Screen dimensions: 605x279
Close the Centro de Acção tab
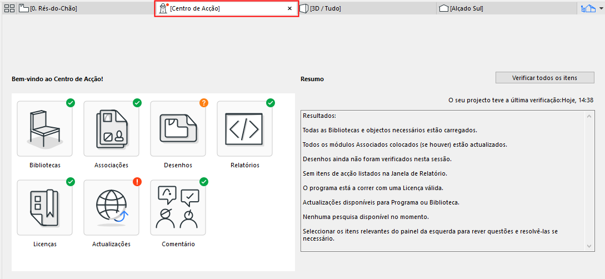pyautogui.click(x=289, y=8)
